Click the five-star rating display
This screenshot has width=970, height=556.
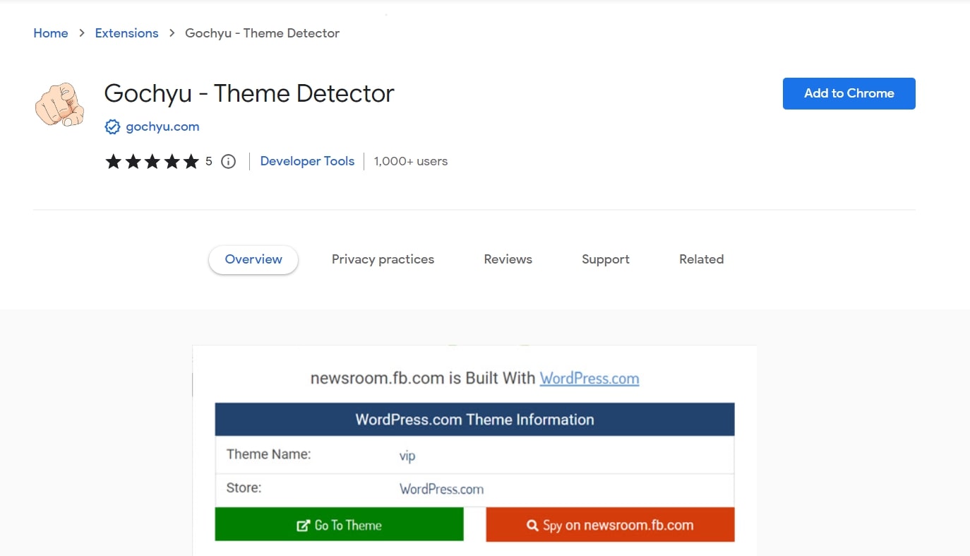(152, 162)
